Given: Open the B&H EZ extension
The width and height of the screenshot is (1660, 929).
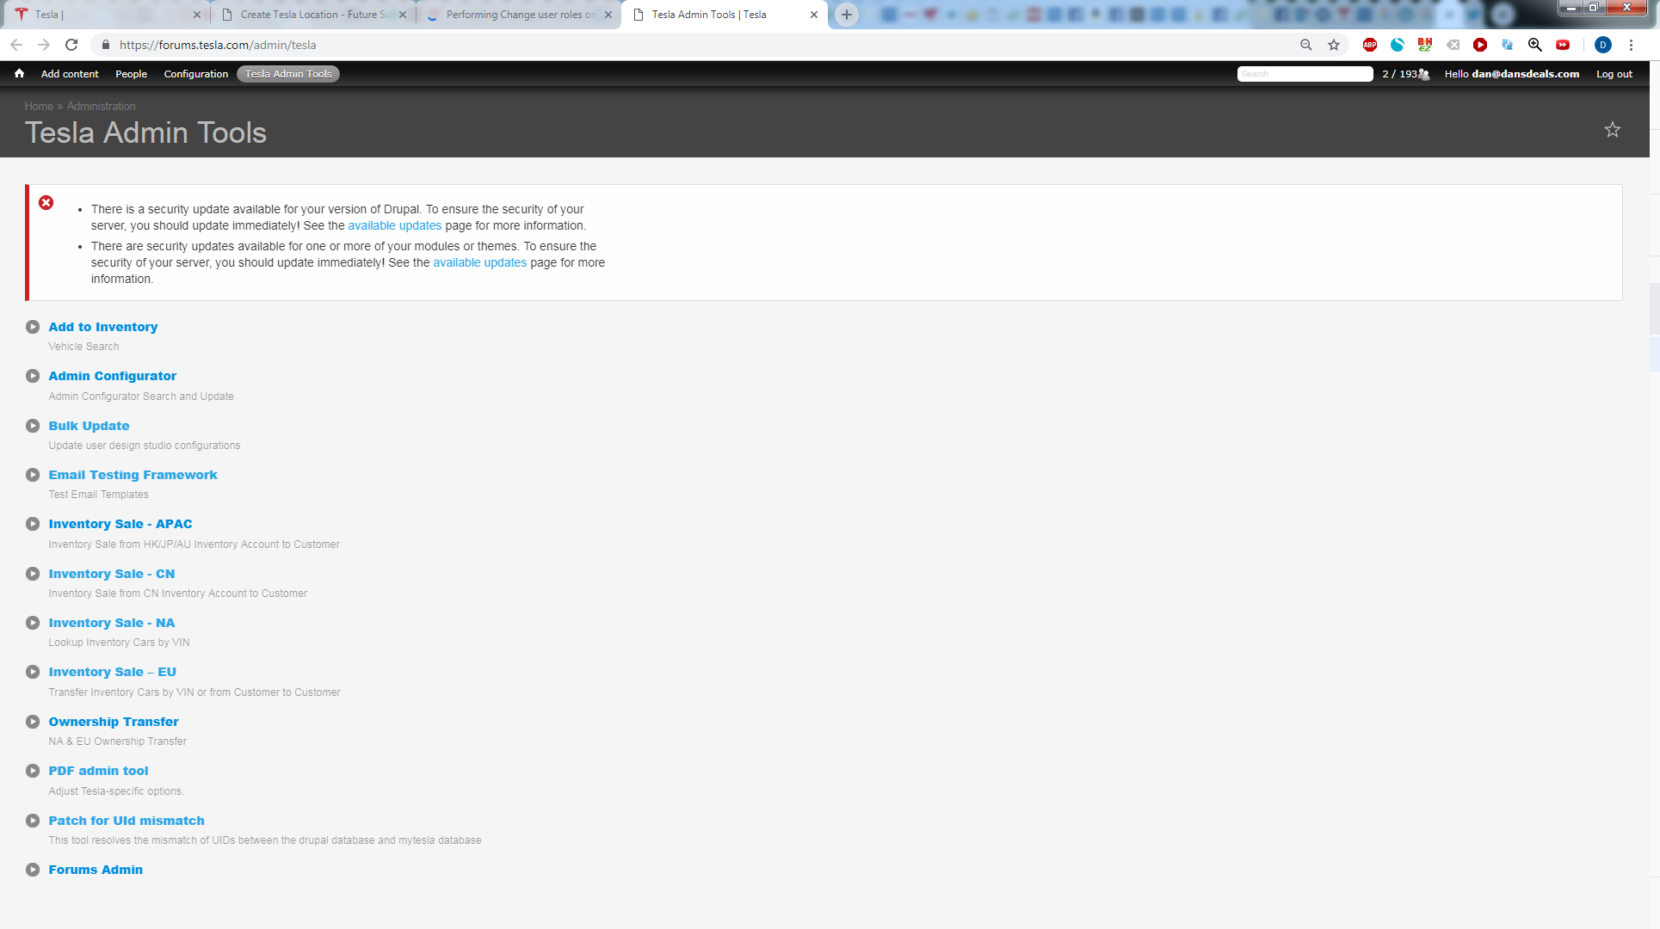Looking at the screenshot, I should (x=1425, y=45).
